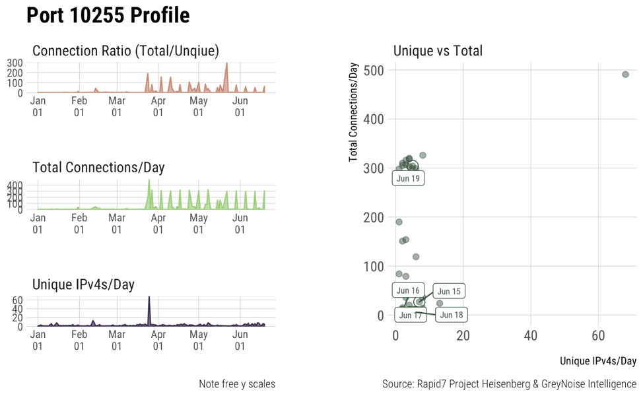The width and height of the screenshot is (643, 396).
Task: Select the Jun 15 annotation label
Action: [x=449, y=291]
